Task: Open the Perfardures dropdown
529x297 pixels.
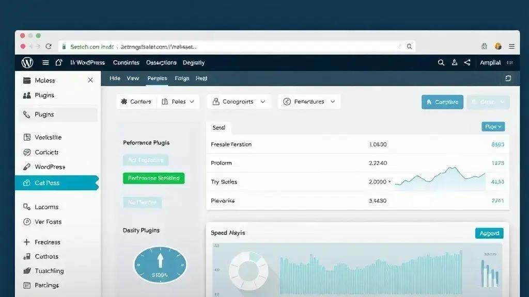Action: 308,102
